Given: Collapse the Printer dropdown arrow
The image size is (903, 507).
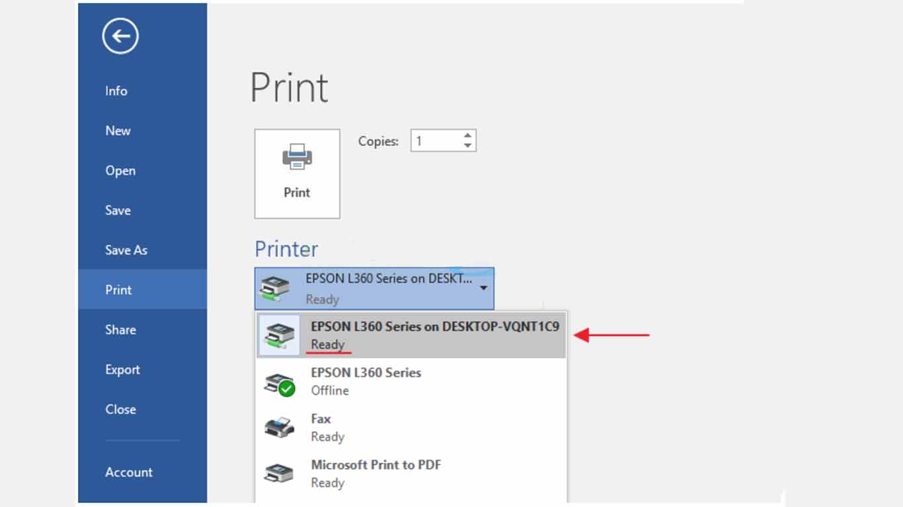Looking at the screenshot, I should coord(484,288).
